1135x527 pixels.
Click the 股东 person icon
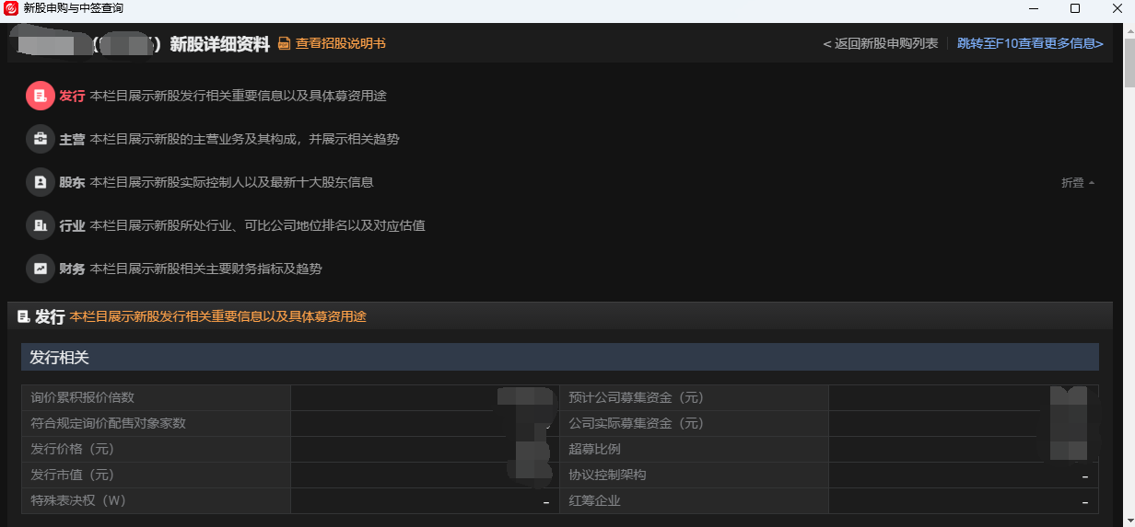click(41, 182)
